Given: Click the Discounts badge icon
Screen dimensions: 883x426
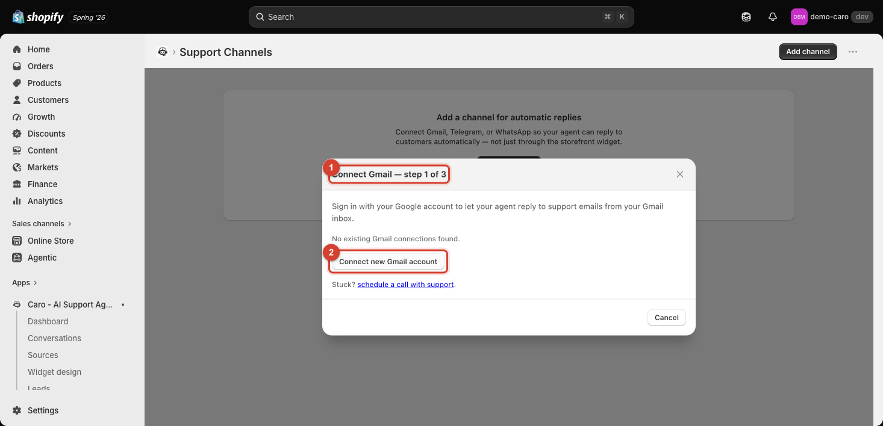Looking at the screenshot, I should [x=17, y=134].
